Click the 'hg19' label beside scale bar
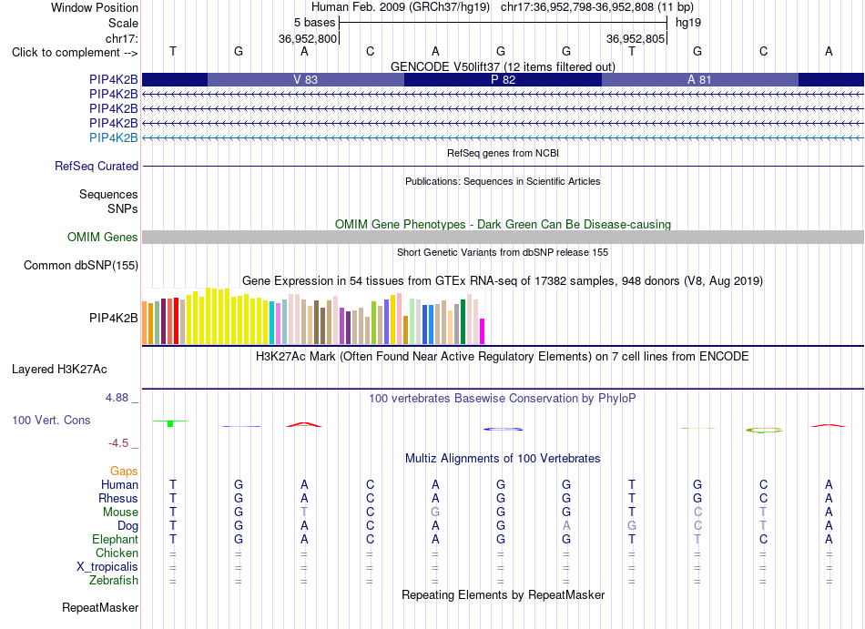865x629 pixels. [688, 23]
